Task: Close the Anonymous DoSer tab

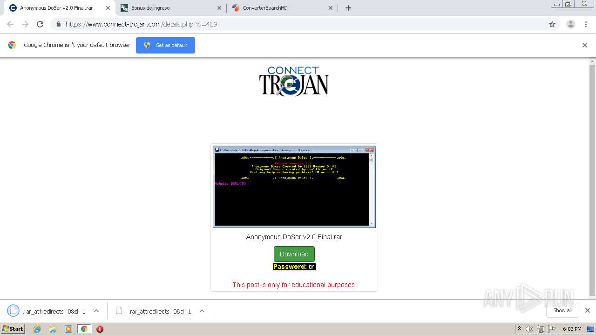Action: 108,8
